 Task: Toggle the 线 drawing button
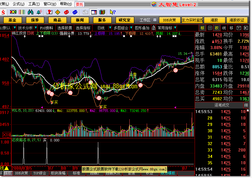(224, 28)
